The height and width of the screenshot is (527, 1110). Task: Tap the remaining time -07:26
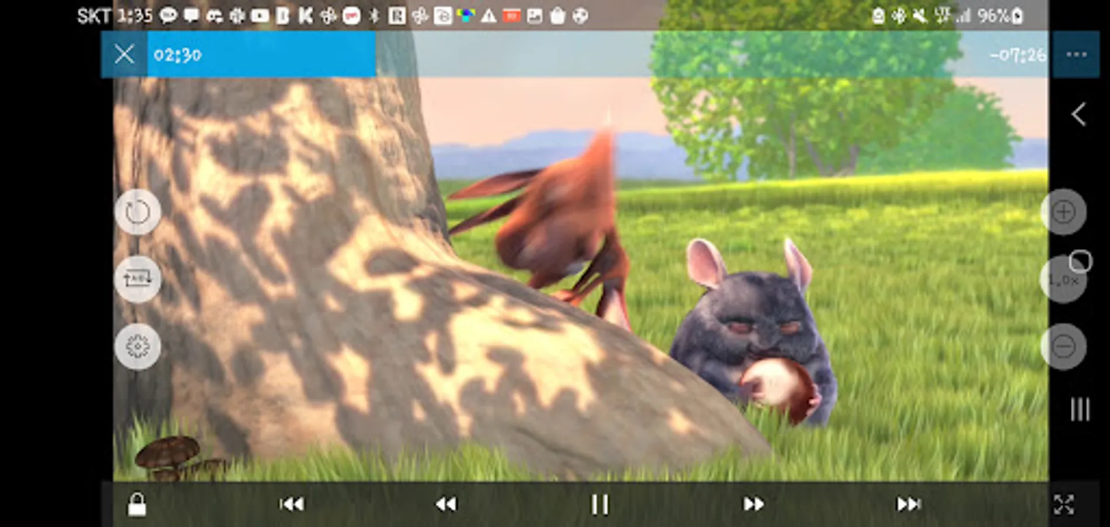tap(1017, 56)
